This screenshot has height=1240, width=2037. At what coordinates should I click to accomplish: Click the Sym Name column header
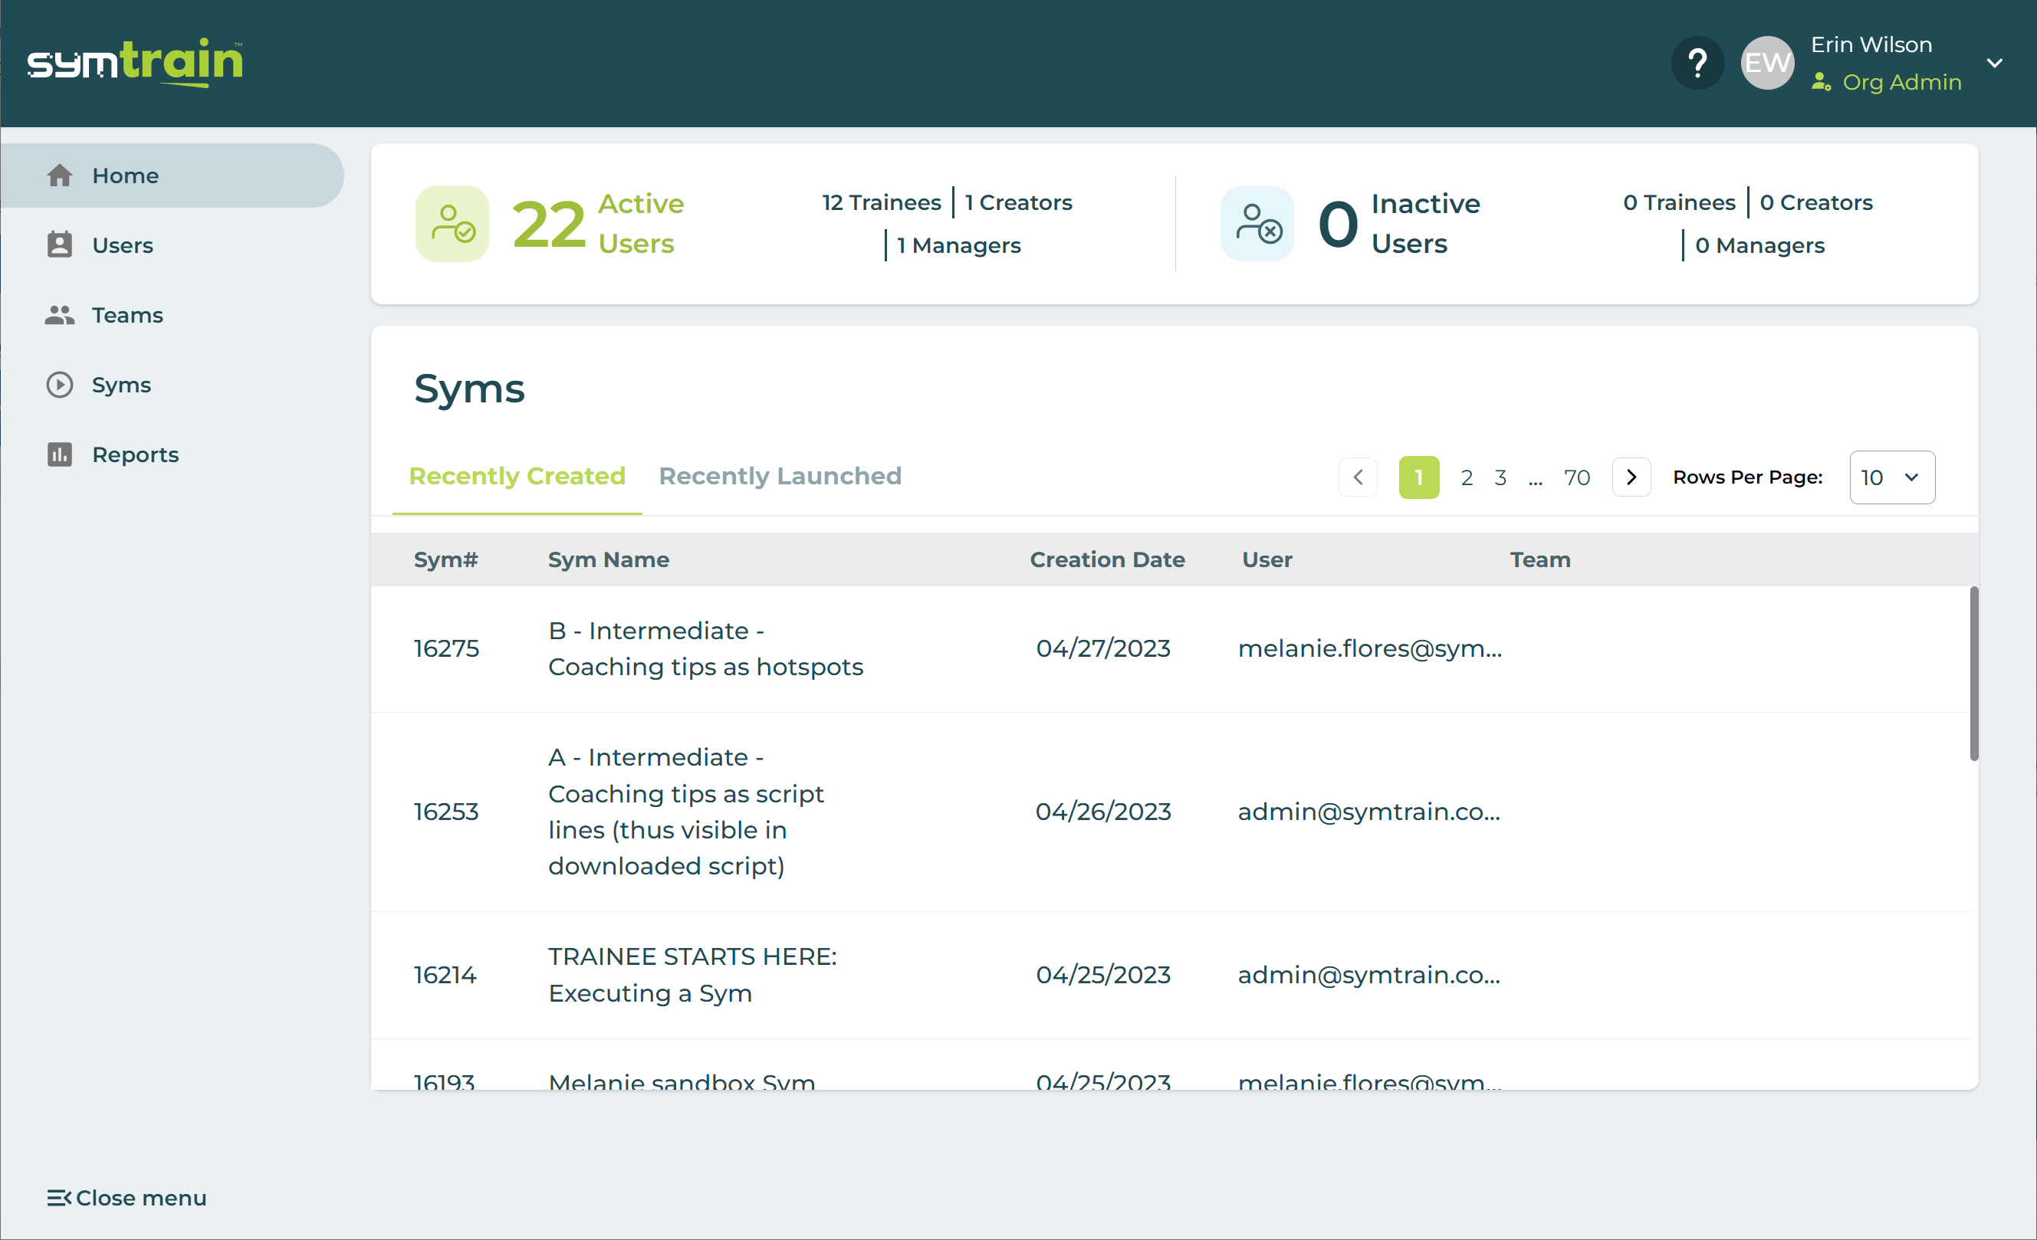tap(609, 559)
